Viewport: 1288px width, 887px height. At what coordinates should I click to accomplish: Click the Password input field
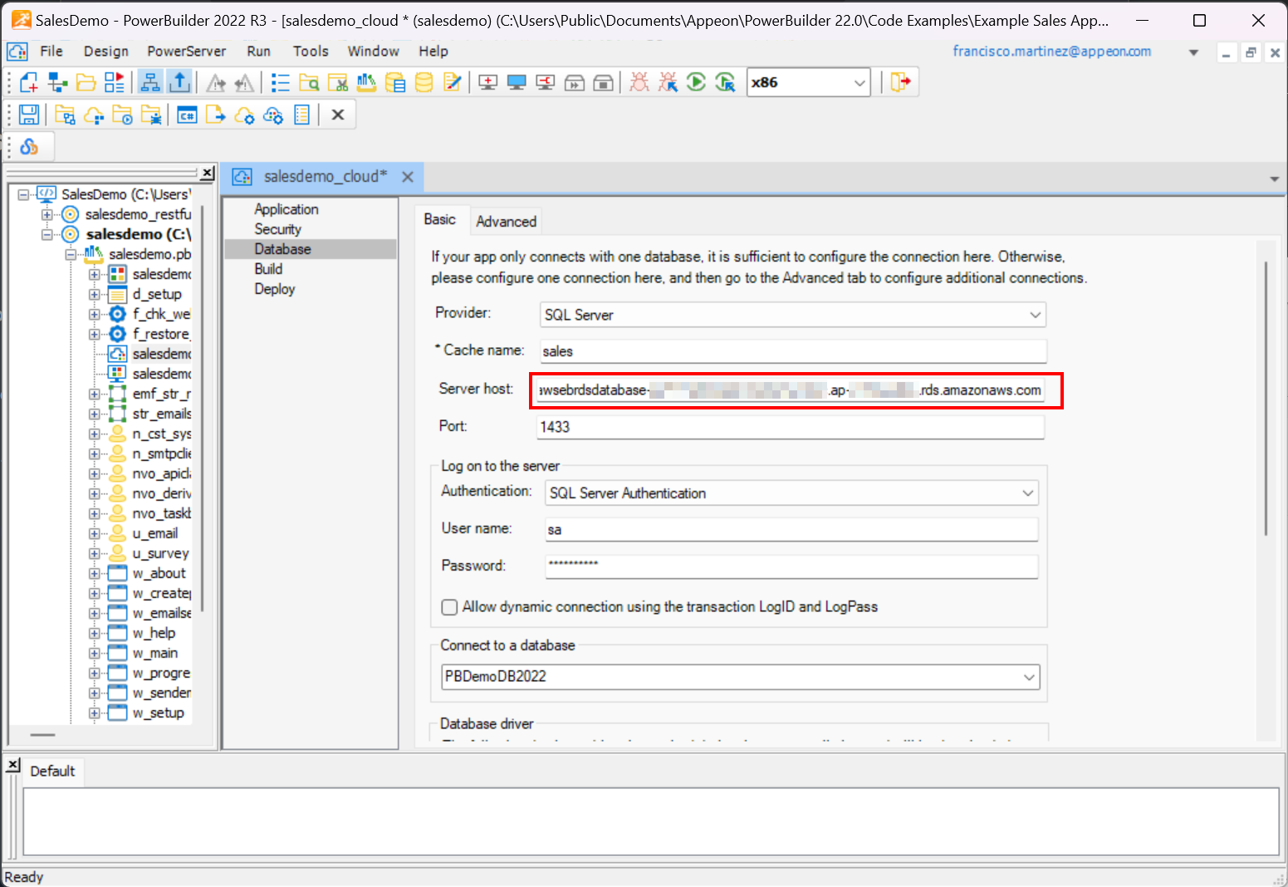point(791,566)
